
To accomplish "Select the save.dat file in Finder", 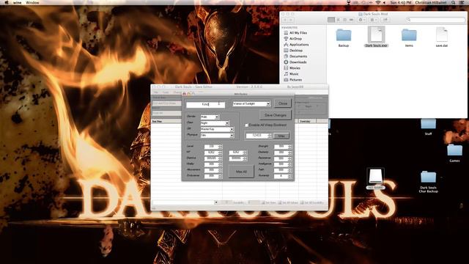I will [441, 37].
